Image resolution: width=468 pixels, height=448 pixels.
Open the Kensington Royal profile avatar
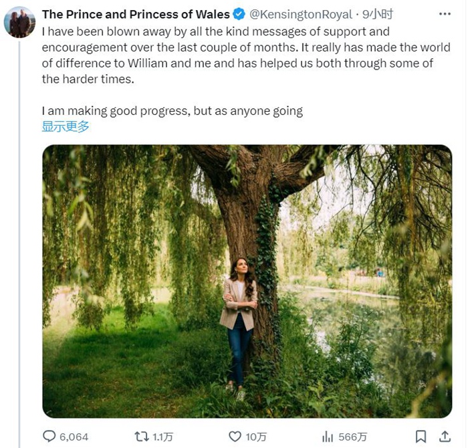[19, 22]
